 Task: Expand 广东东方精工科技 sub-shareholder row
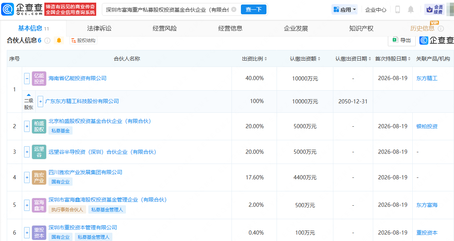[x=41, y=101]
